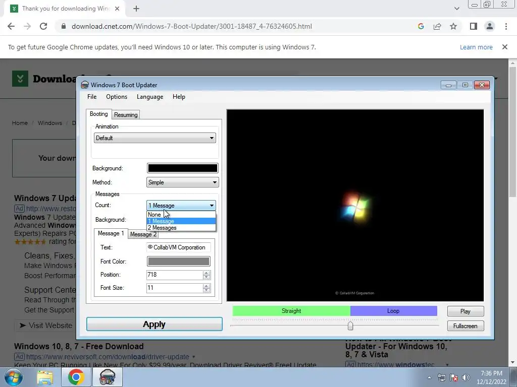517x387 pixels.
Task: Dismiss the Chrome update notice
Action: click(505, 47)
